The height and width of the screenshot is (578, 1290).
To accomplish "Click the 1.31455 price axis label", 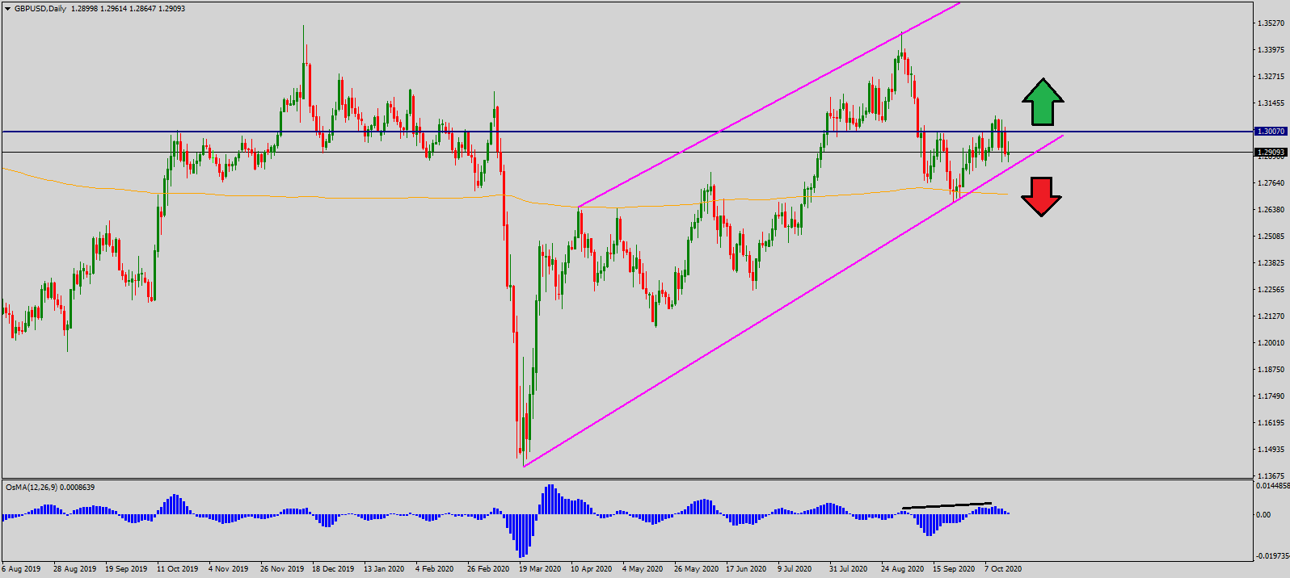I will click(x=1271, y=103).
